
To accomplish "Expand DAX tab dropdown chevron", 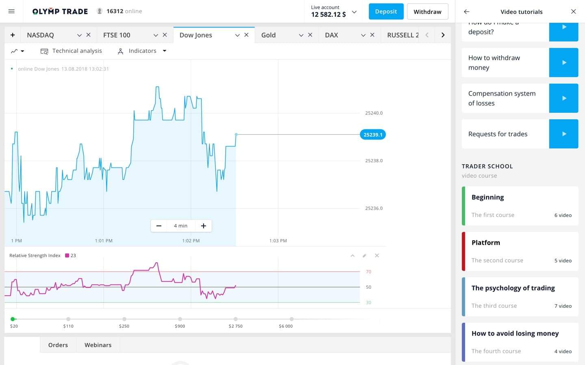I will pos(363,35).
